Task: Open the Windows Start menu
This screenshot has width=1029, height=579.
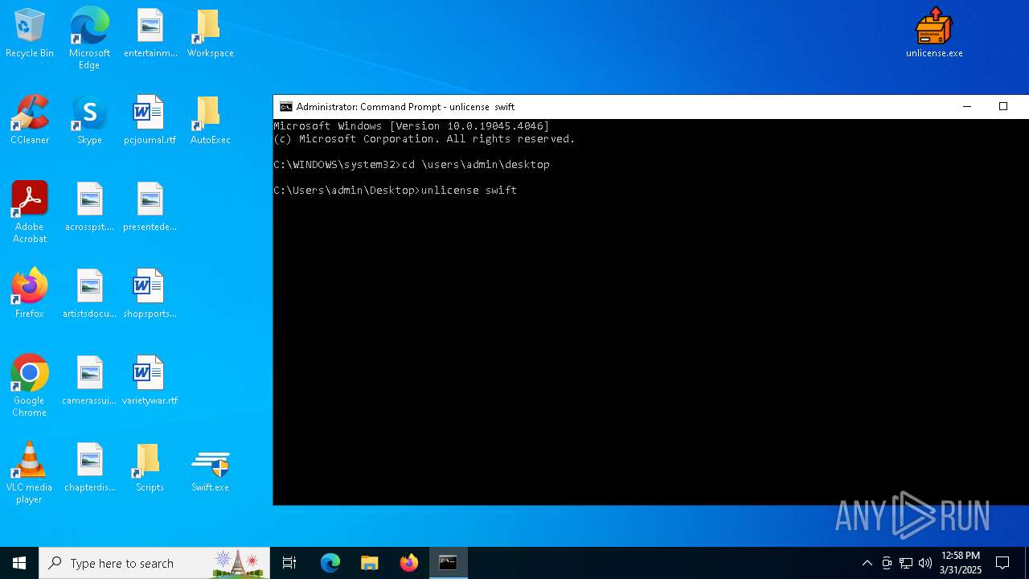Action: [19, 563]
